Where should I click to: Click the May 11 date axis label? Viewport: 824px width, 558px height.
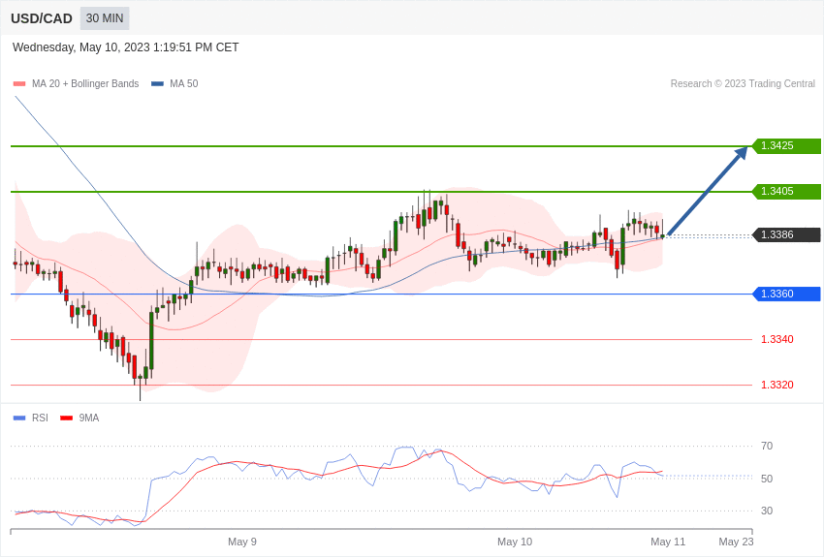point(668,542)
